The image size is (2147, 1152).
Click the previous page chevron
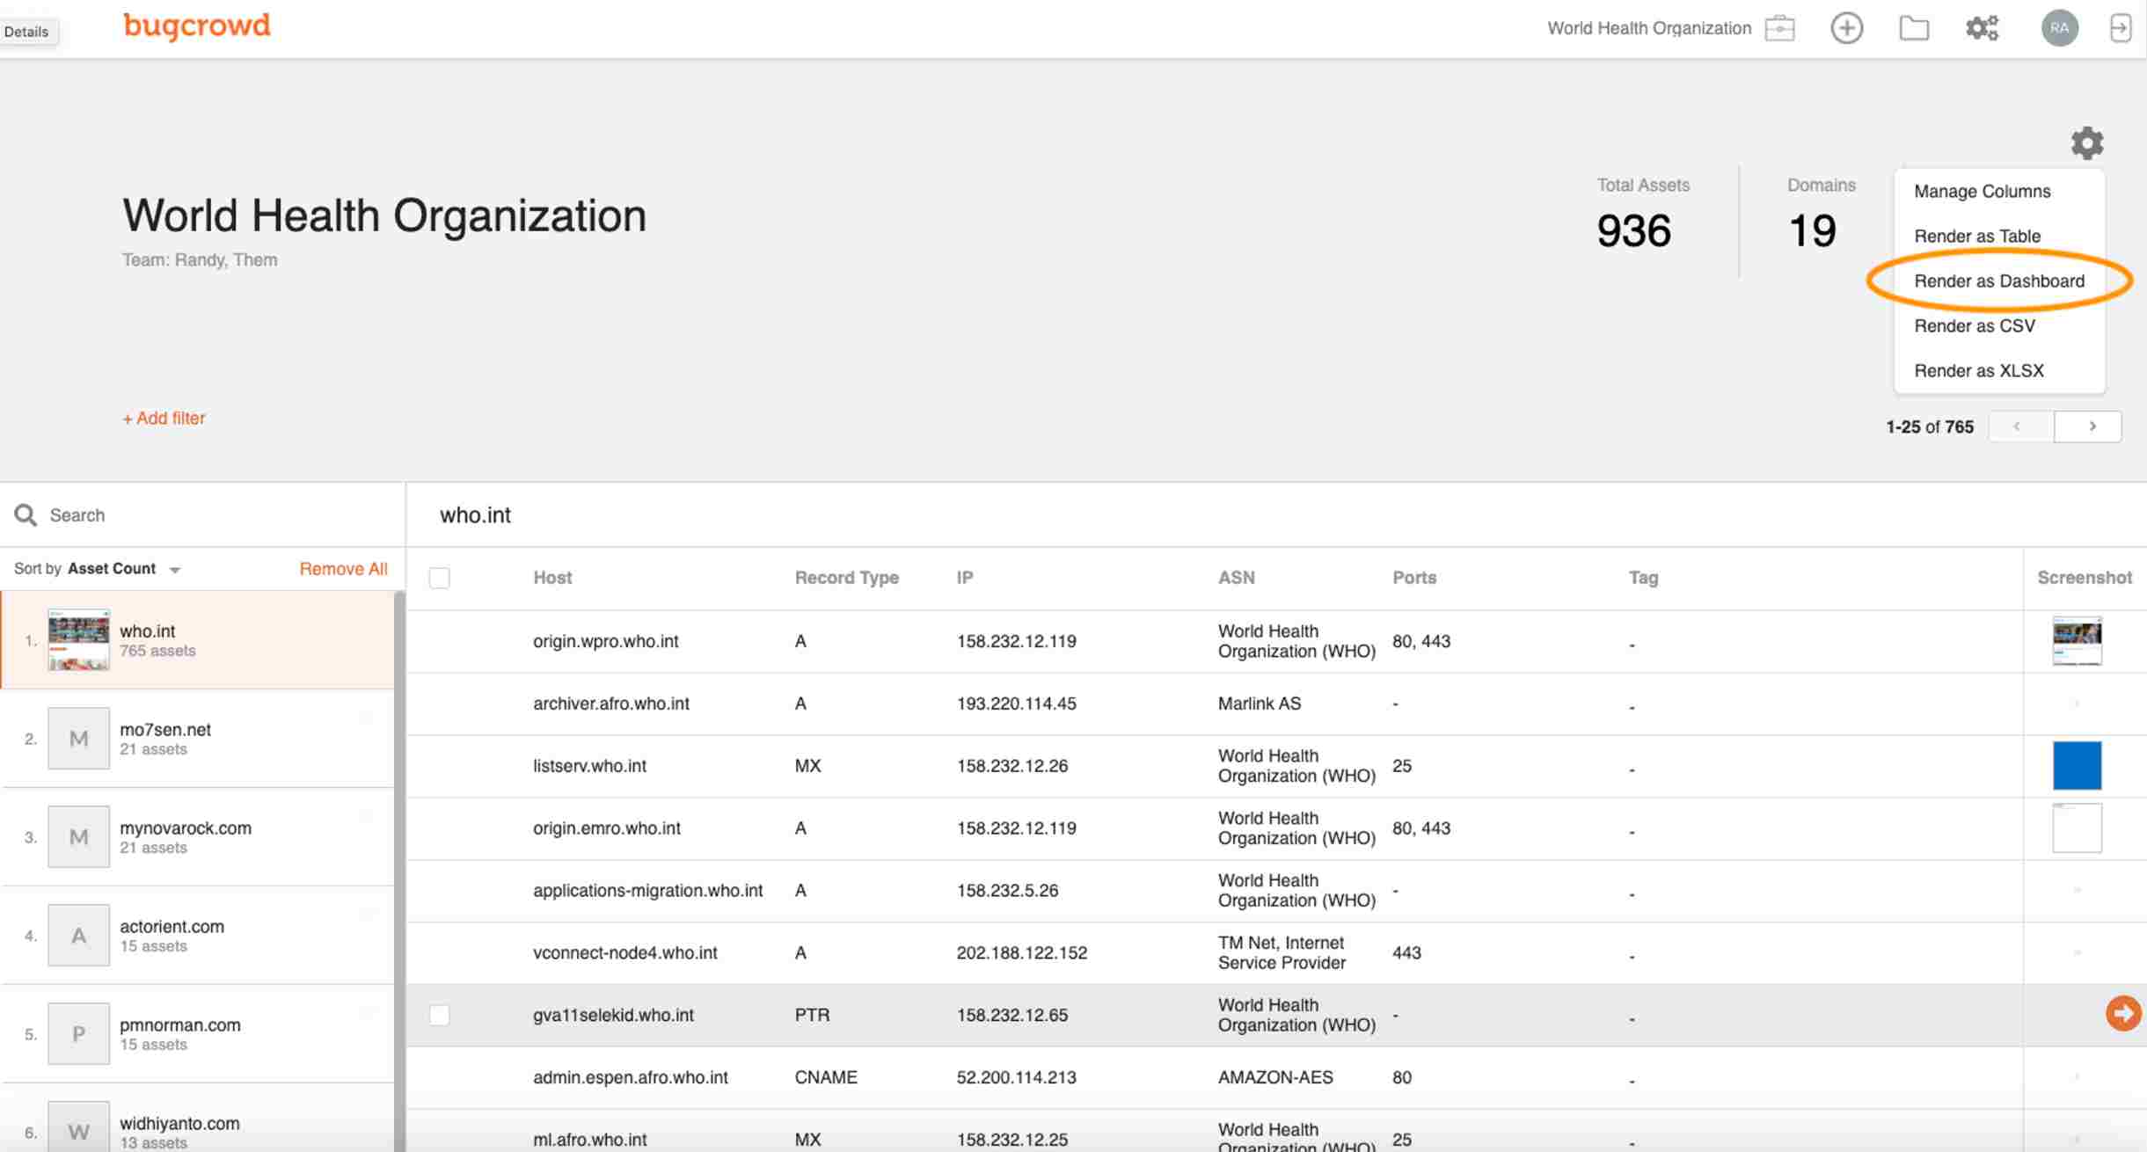click(2017, 427)
